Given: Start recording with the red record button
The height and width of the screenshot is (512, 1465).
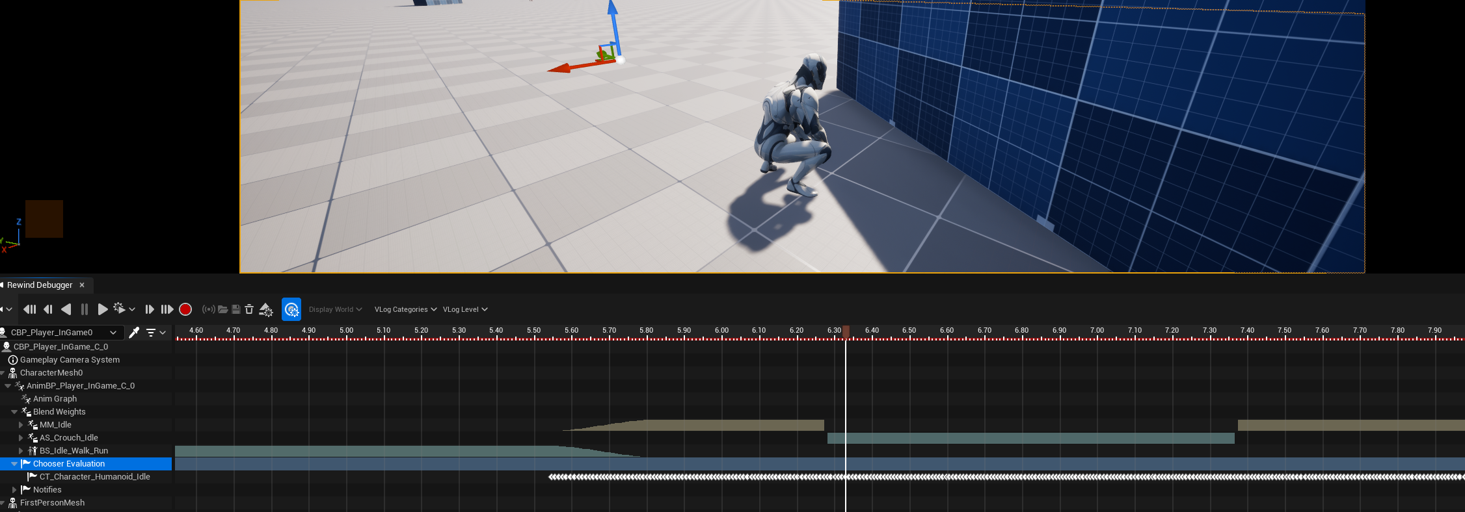Looking at the screenshot, I should 185,309.
